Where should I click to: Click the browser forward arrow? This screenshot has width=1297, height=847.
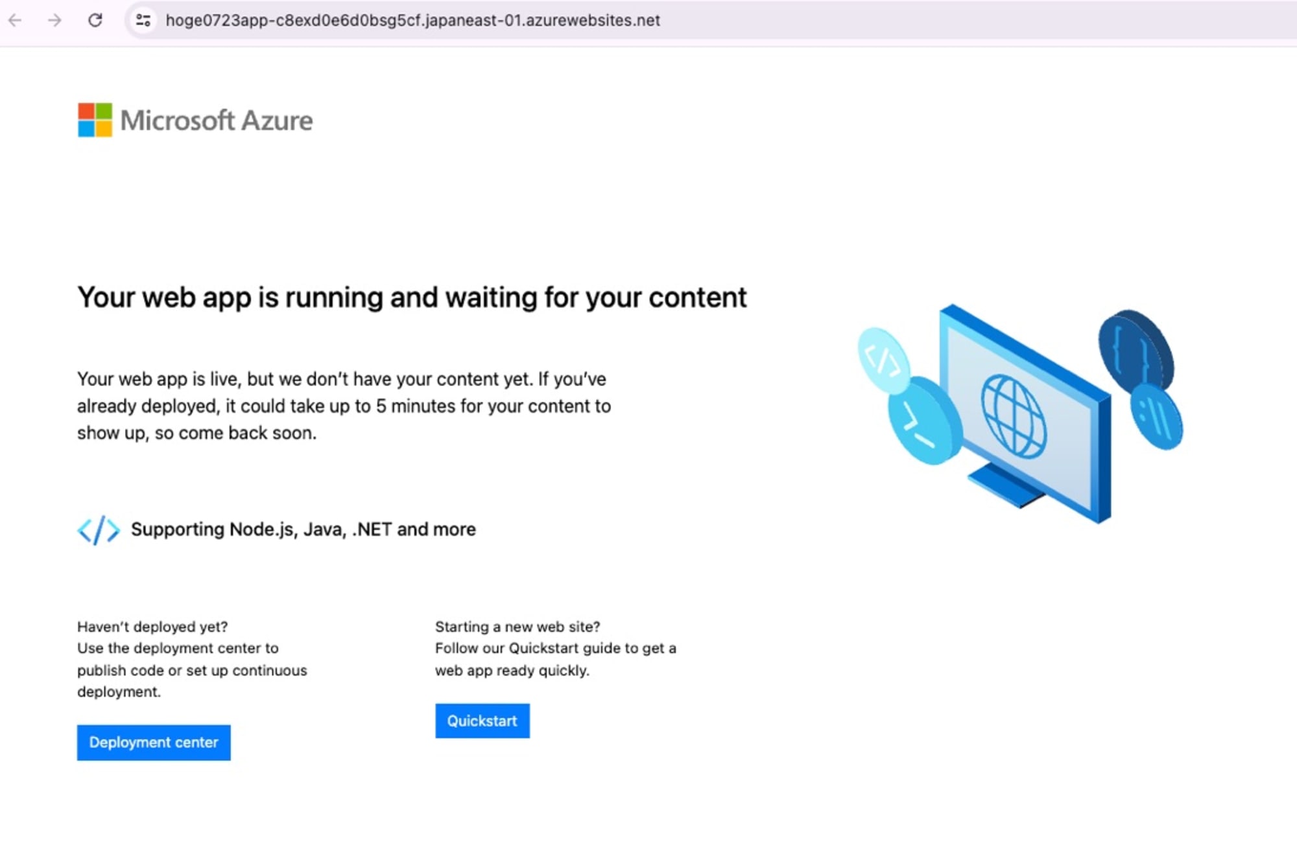55,20
